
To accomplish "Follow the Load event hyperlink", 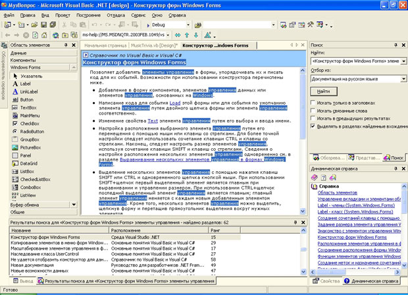I will tap(175, 103).
